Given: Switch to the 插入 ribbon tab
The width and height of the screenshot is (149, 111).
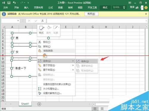Looking at the screenshot, I should (x=26, y=7).
